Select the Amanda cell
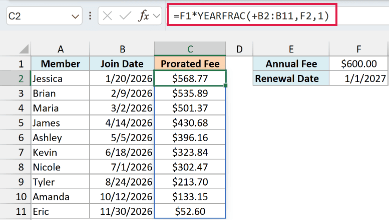The width and height of the screenshot is (389, 220). (x=60, y=196)
